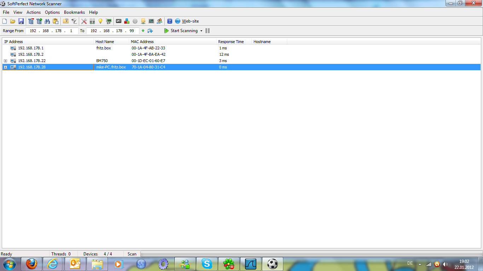Open the WMI query toolbar icon

119,21
